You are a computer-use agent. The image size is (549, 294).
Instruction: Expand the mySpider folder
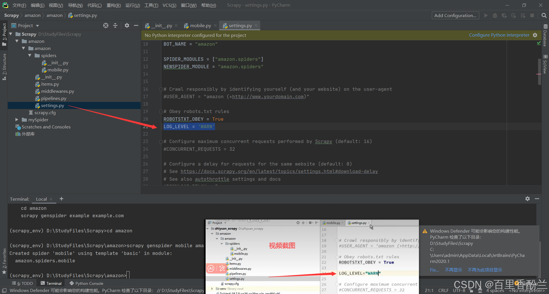click(17, 120)
